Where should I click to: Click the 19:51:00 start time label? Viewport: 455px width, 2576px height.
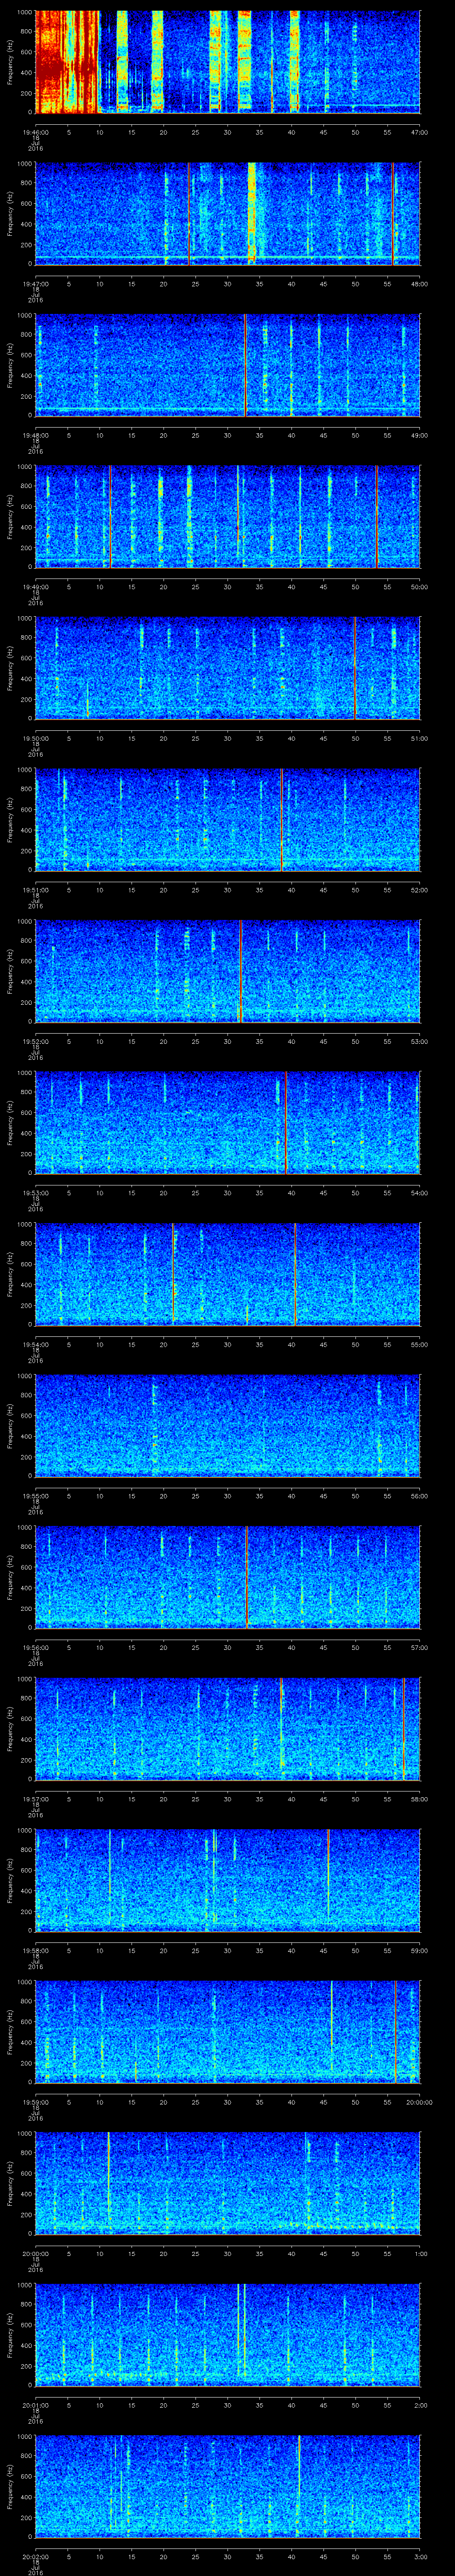click(x=36, y=890)
